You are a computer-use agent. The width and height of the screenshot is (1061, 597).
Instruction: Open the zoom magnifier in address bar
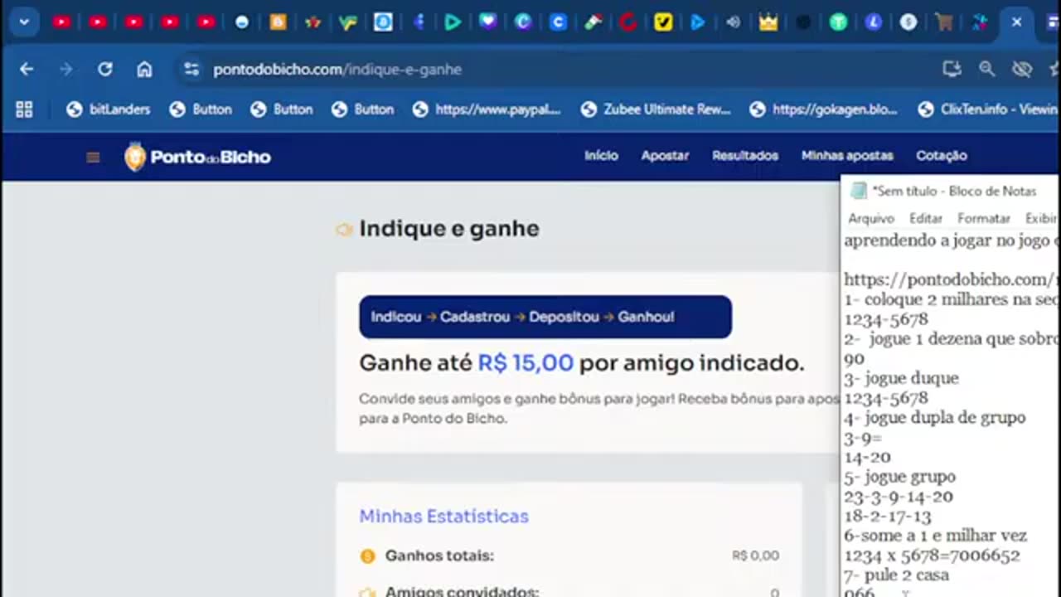(x=986, y=70)
